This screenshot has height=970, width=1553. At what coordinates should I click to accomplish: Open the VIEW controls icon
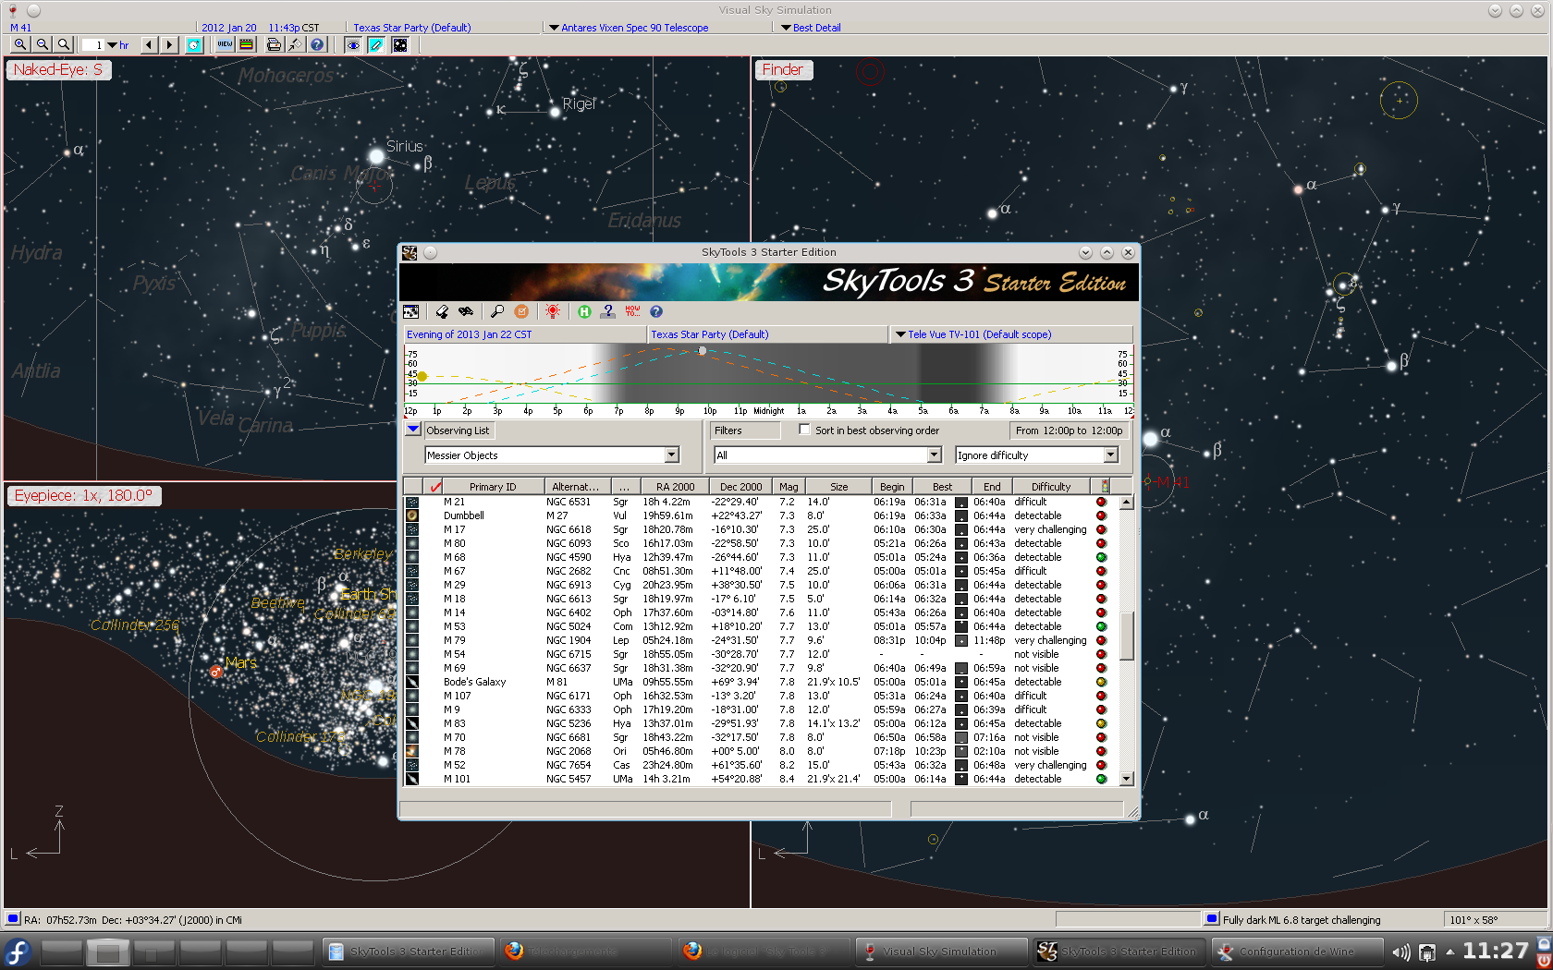(x=225, y=44)
